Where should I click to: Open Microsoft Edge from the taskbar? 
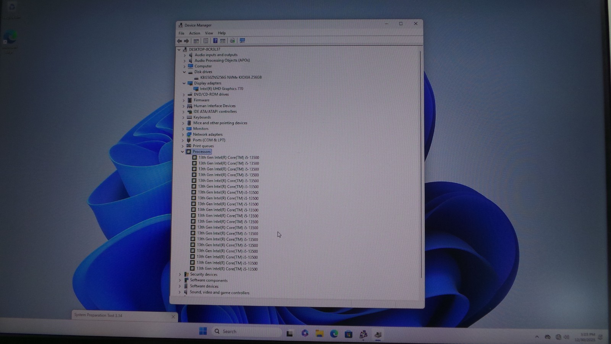[x=334, y=334]
